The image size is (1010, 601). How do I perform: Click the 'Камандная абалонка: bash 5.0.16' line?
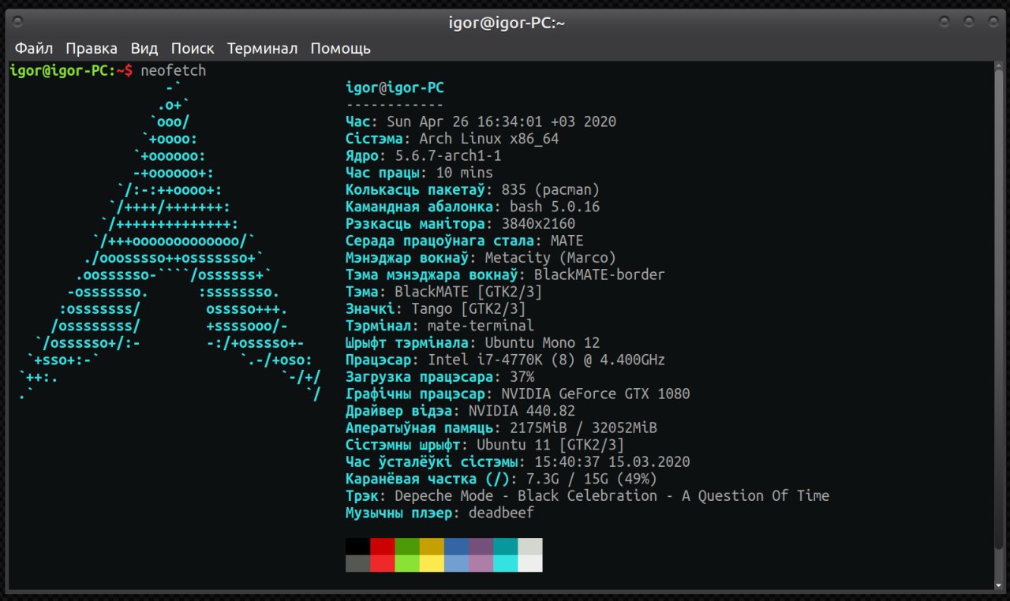[x=473, y=207]
